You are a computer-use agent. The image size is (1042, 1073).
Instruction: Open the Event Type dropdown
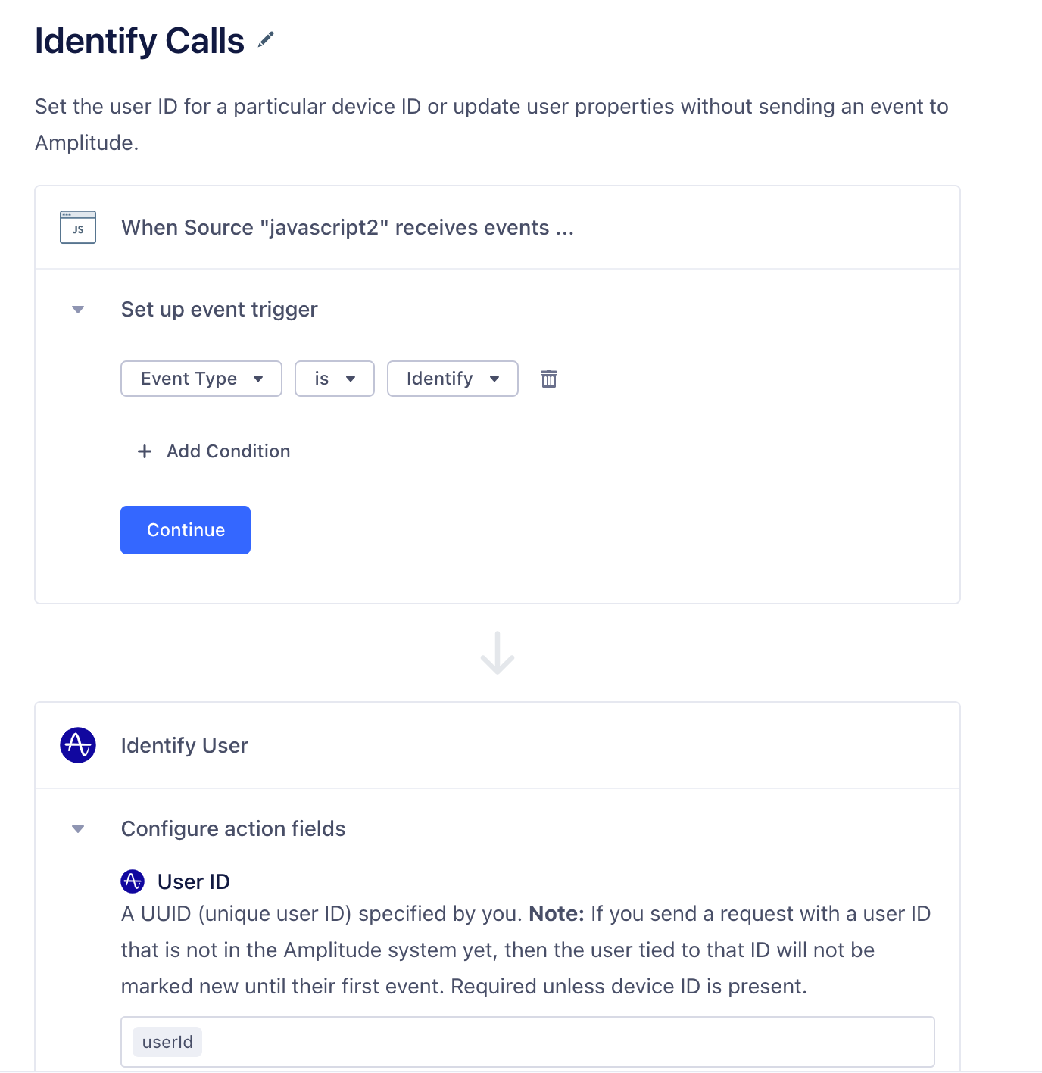(x=201, y=379)
